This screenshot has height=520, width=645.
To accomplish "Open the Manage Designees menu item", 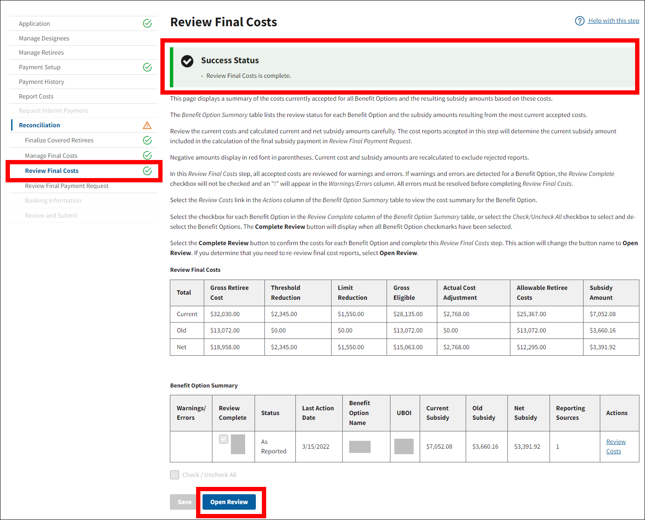I will [44, 38].
